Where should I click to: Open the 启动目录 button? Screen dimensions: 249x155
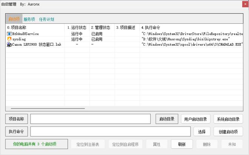(x=167, y=119)
